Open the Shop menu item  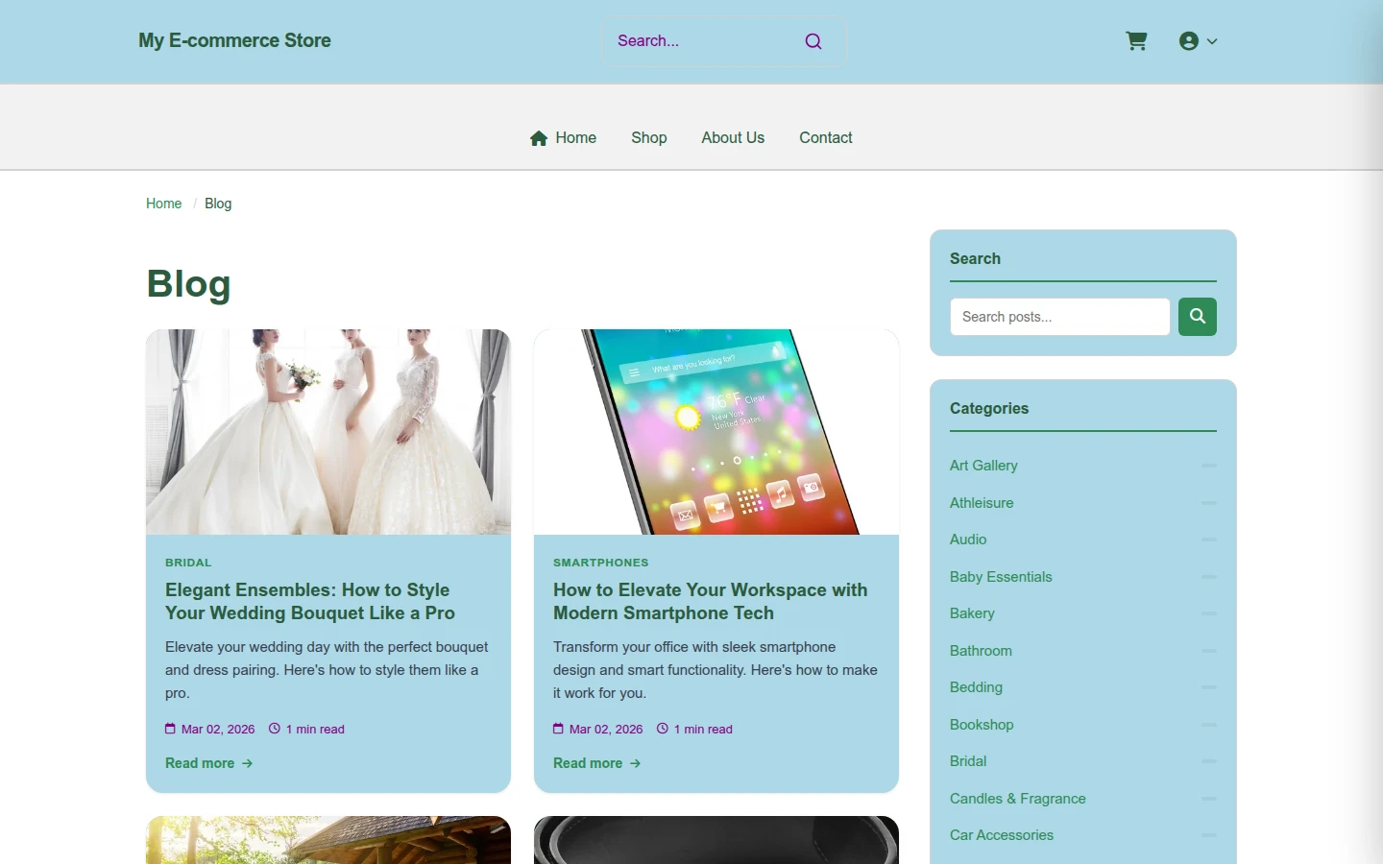[x=649, y=138]
